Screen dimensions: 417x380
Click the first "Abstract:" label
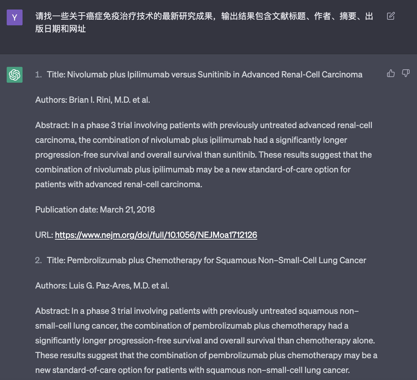[52, 125]
